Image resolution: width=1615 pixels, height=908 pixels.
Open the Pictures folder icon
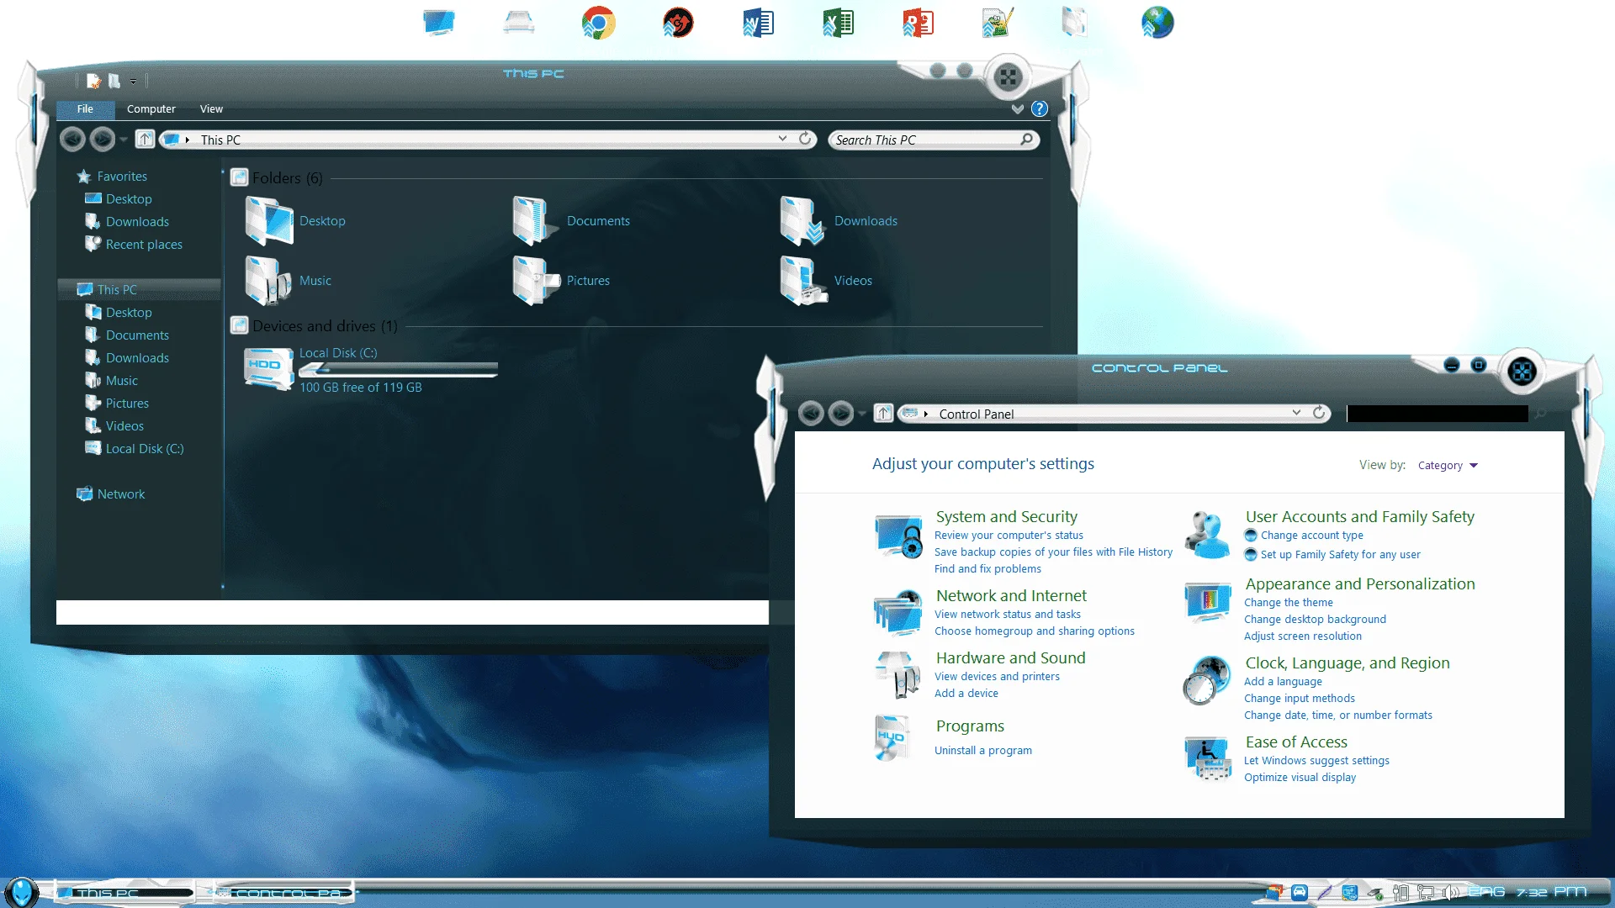point(536,280)
